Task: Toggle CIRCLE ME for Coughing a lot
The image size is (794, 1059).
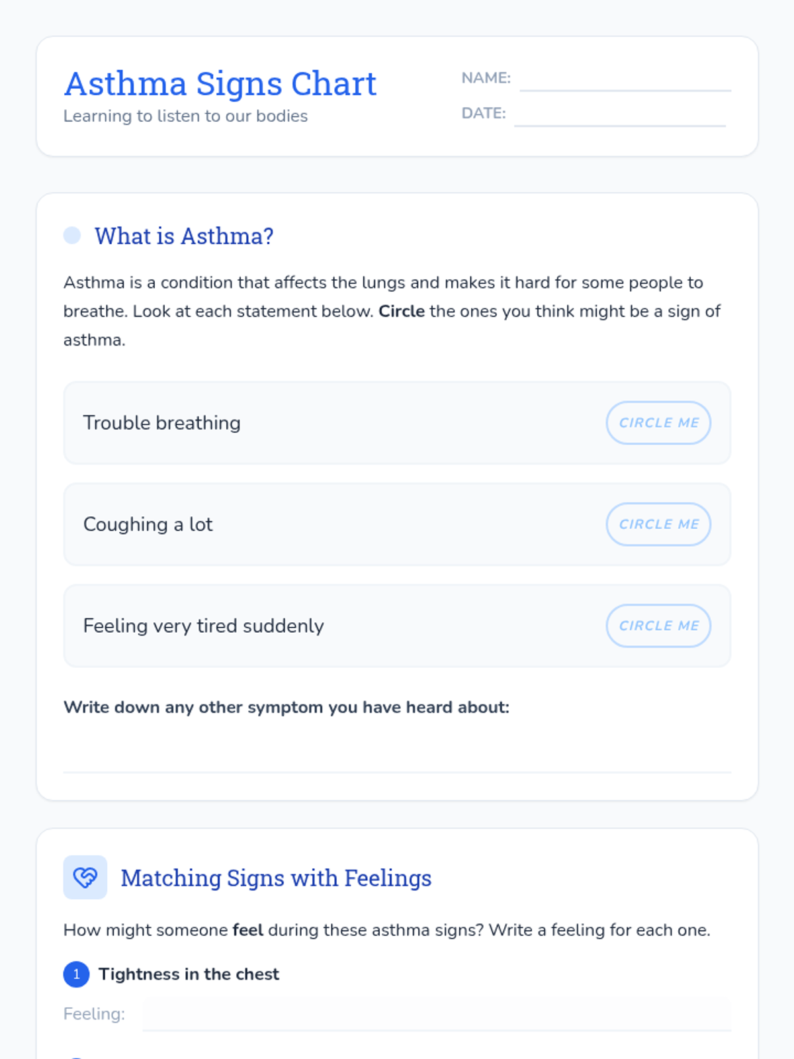Action: [x=658, y=524]
